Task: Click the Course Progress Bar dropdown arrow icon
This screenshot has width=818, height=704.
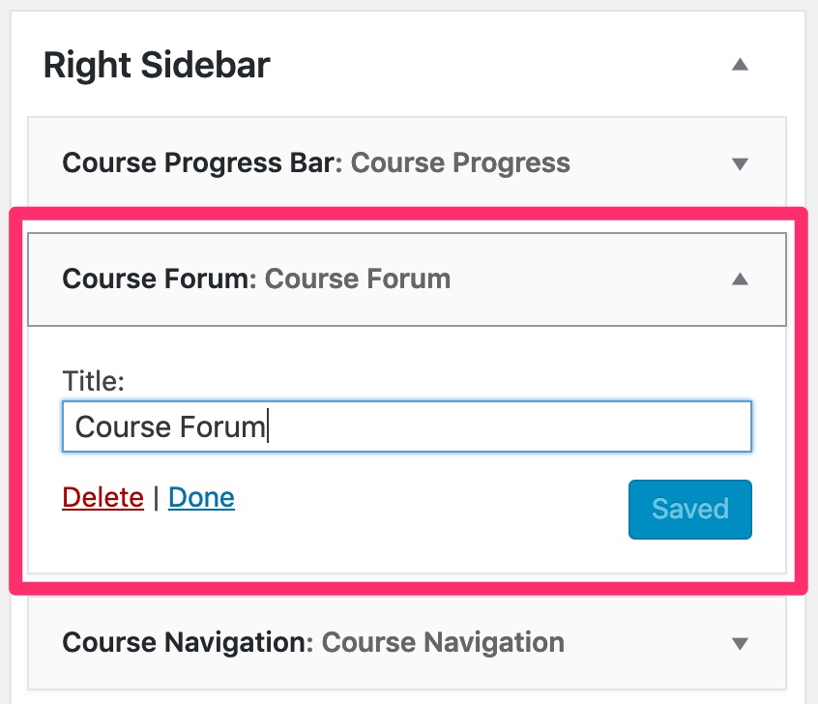Action: click(740, 164)
